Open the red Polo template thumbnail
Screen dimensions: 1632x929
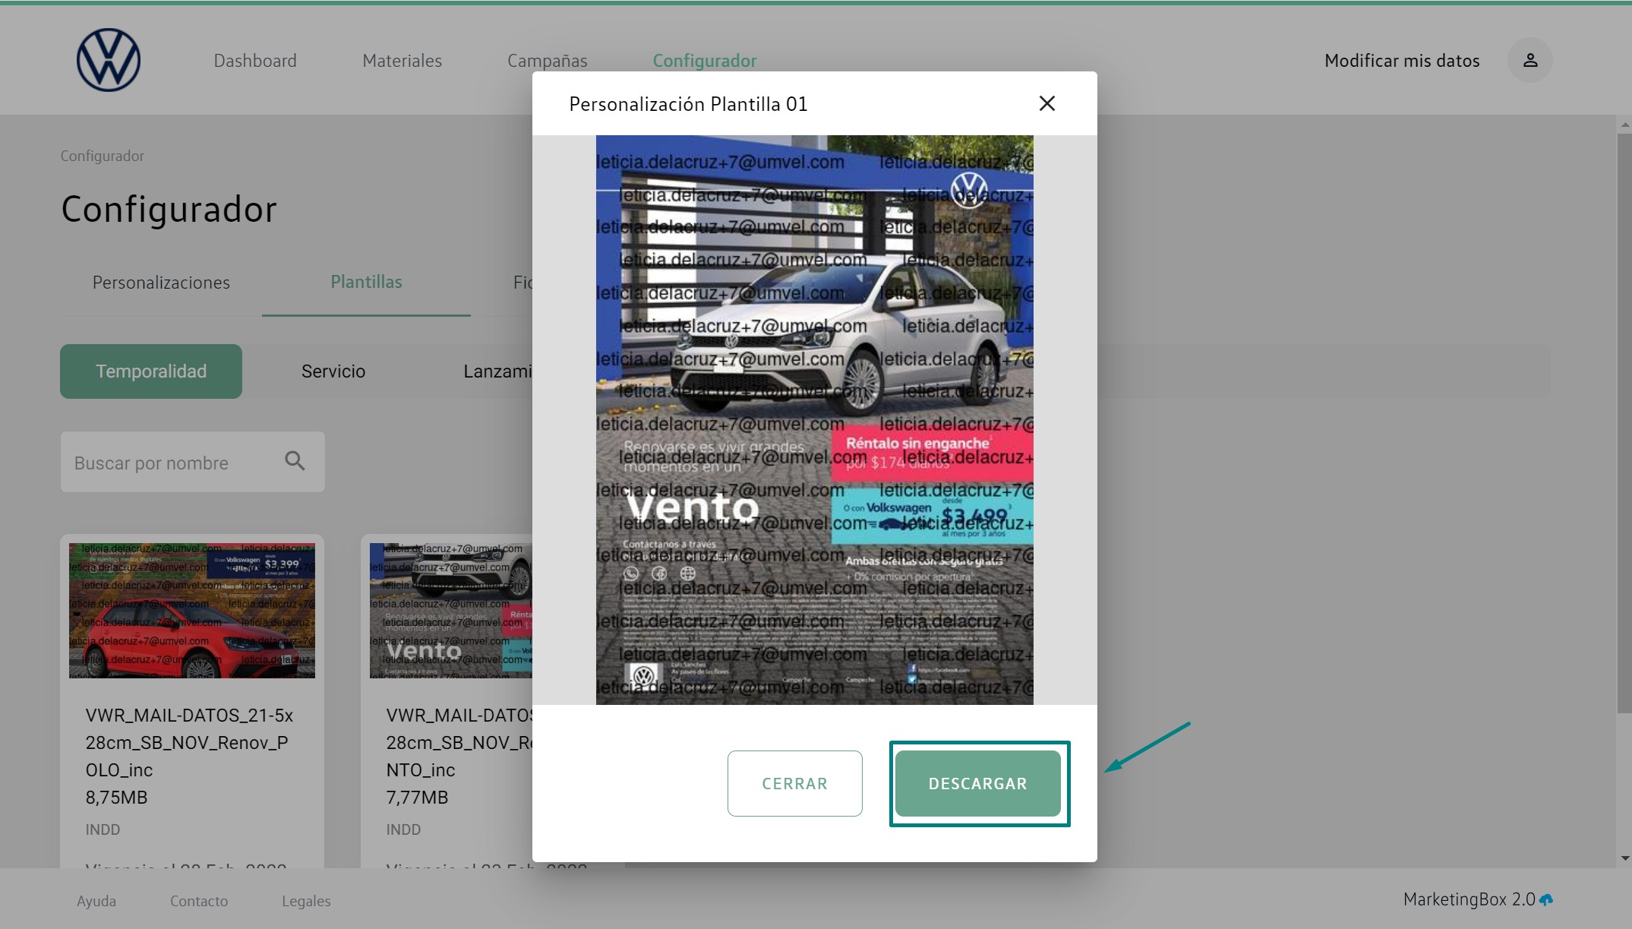192,610
